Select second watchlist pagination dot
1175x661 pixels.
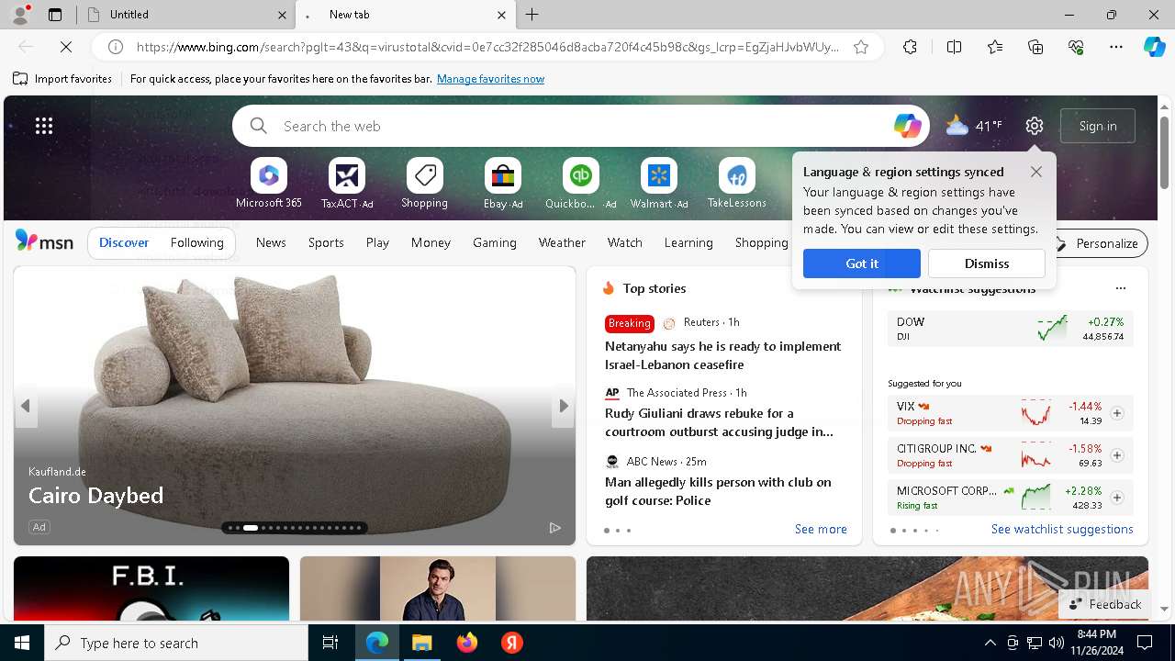pos(904,530)
